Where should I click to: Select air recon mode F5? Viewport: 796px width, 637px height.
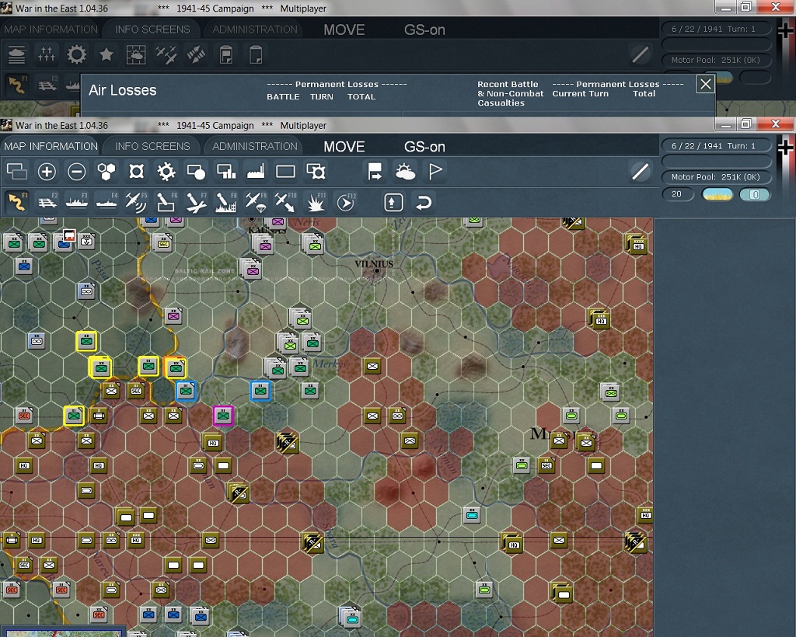(136, 202)
